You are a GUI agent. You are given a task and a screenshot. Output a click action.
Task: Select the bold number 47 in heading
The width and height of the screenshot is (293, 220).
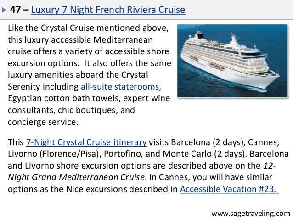pyautogui.click(x=15, y=10)
